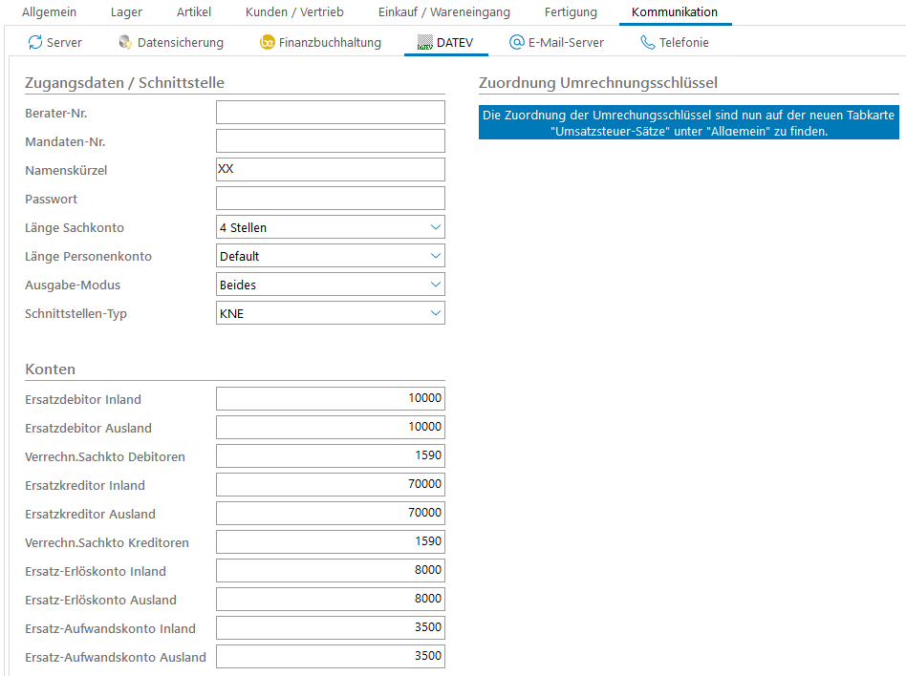Click the Server tab refresh icon
The width and height of the screenshot is (906, 676).
point(35,42)
